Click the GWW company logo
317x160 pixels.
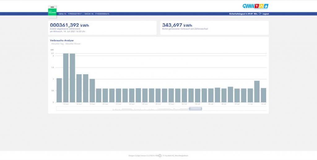click(248, 6)
